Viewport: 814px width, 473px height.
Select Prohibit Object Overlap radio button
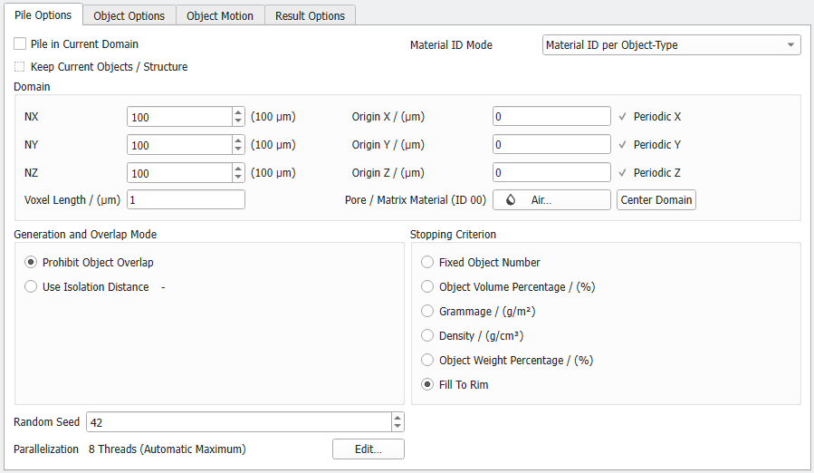pos(31,263)
